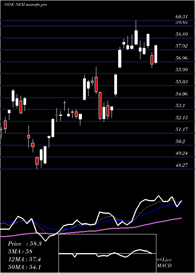Screen dimensions: 195x273
Task: Select the 48.27 price level label
Action: (x=182, y=165)
